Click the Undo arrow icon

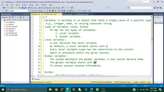[x=63, y=8]
